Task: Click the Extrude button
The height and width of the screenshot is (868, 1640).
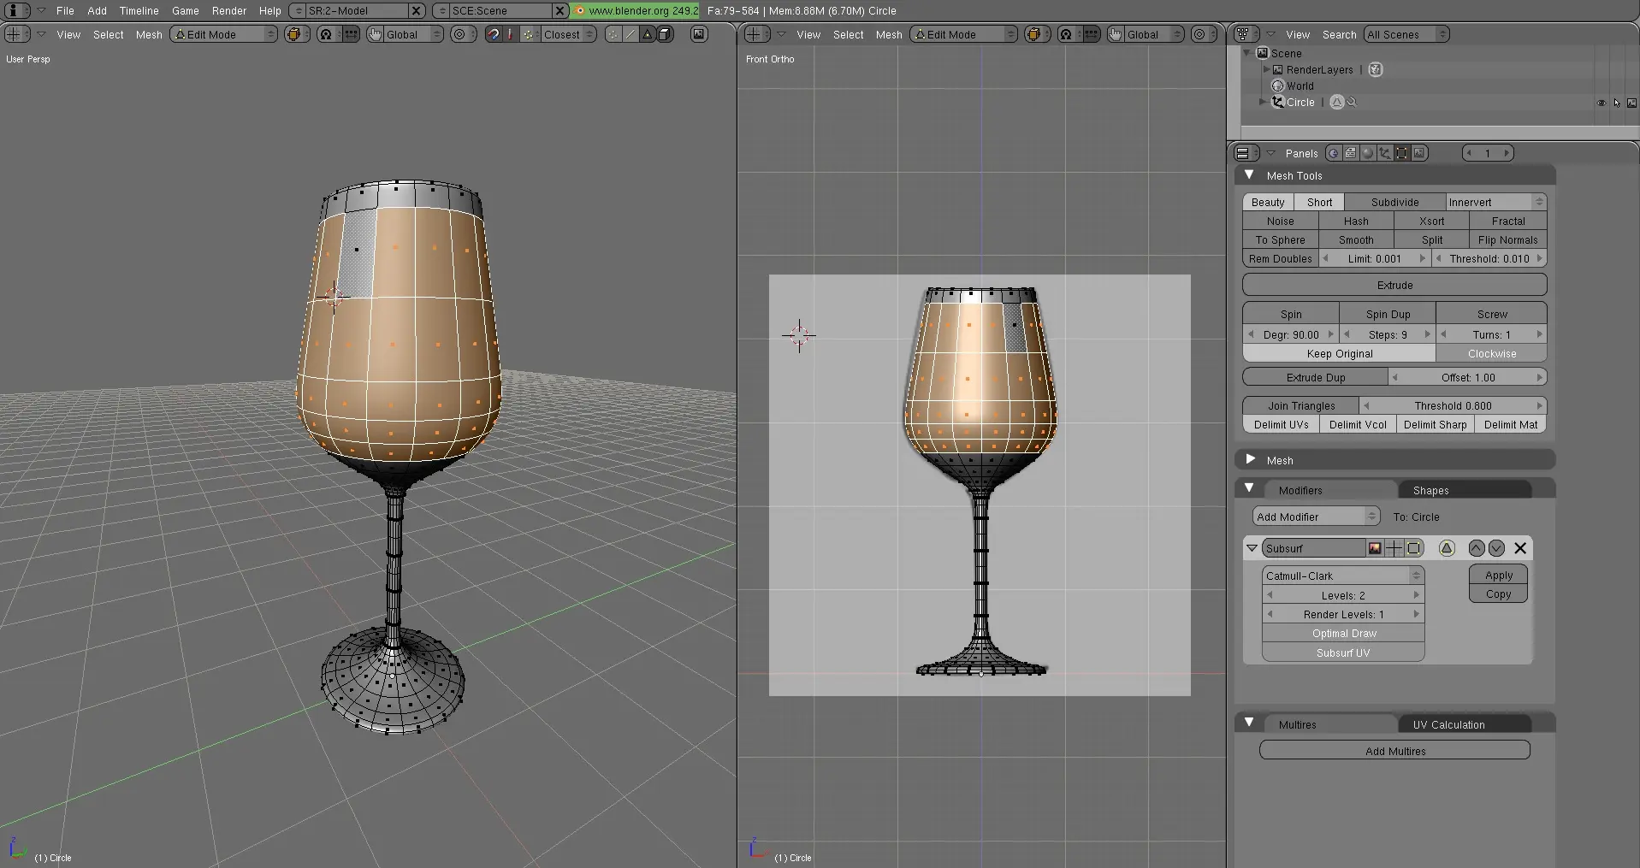Action: (x=1394, y=285)
